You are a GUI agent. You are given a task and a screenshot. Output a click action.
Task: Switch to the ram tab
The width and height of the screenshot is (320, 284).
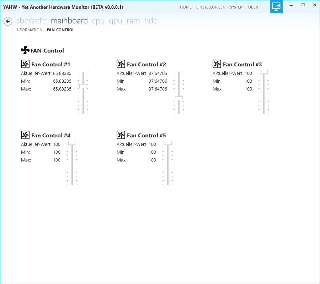pos(133,21)
